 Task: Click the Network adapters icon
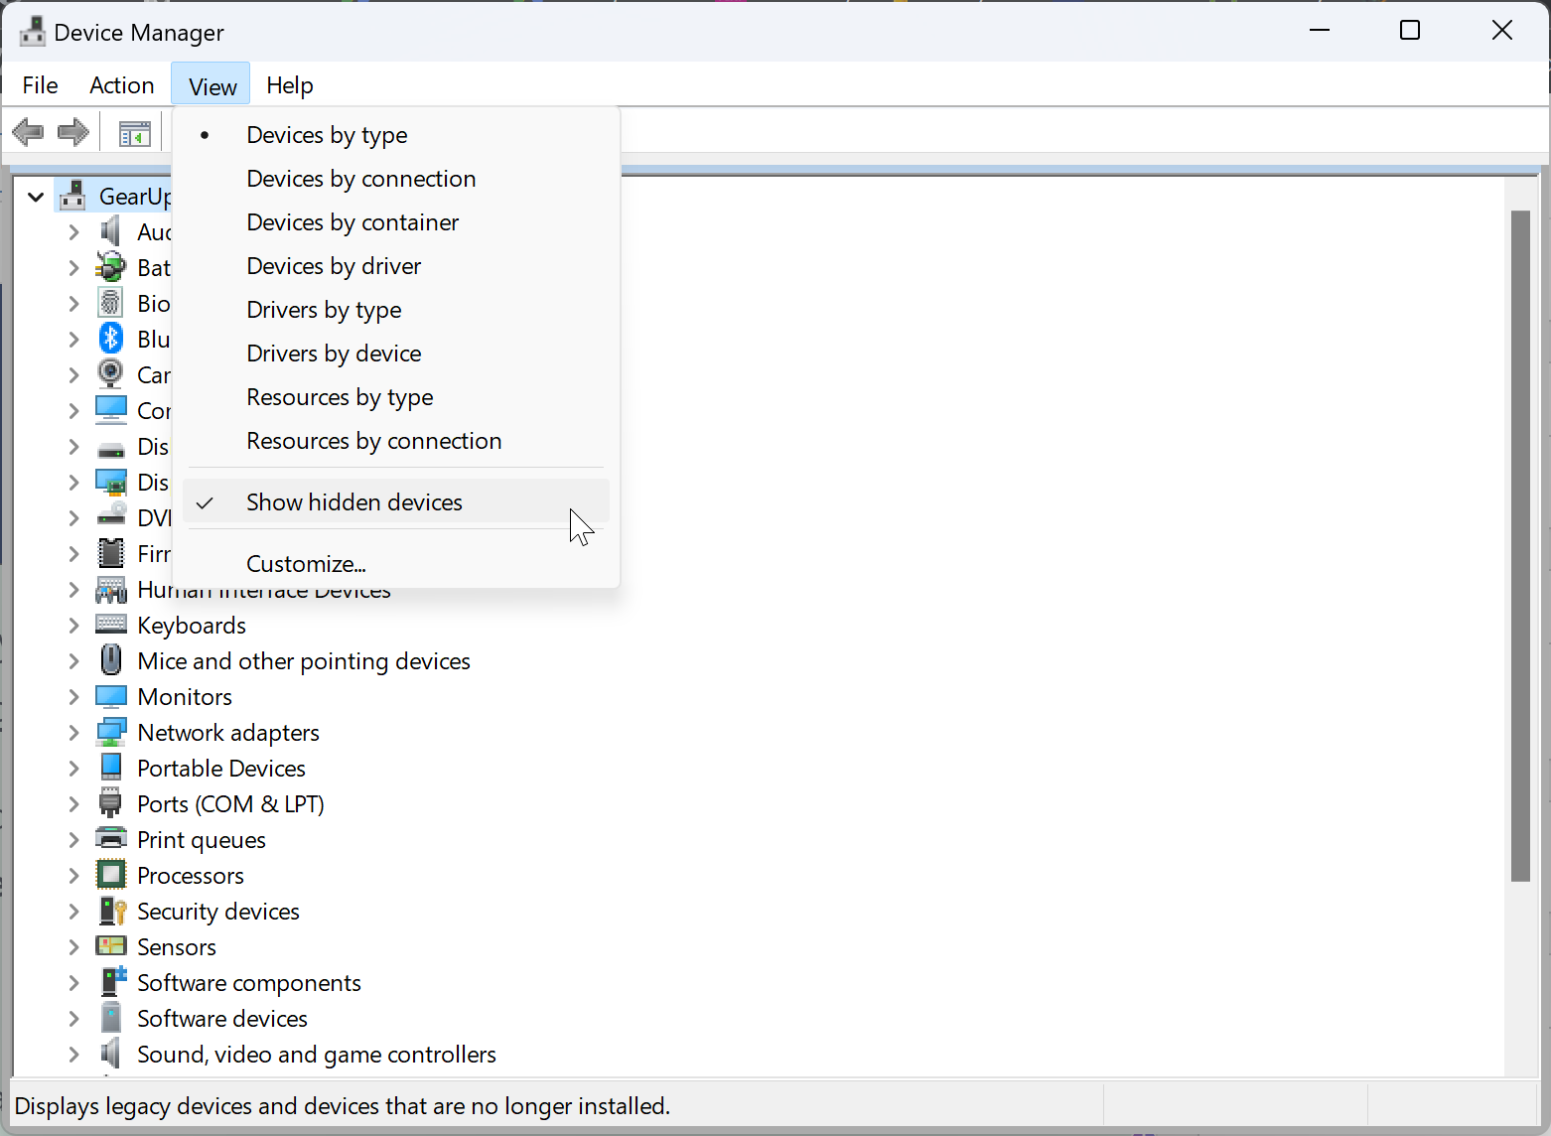110,732
